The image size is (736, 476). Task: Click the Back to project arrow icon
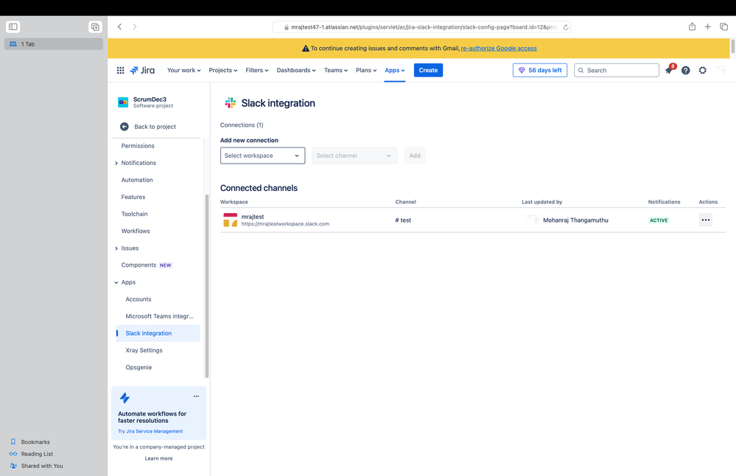click(125, 127)
